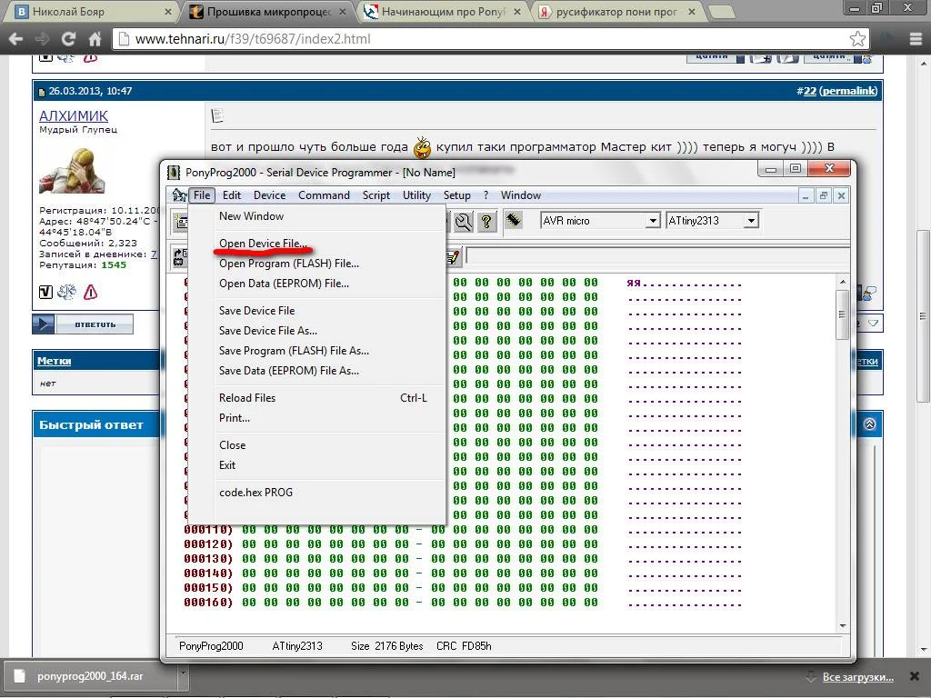
Task: Click the file icon of ponyprog2000_164.rar download
Action: [x=20, y=676]
